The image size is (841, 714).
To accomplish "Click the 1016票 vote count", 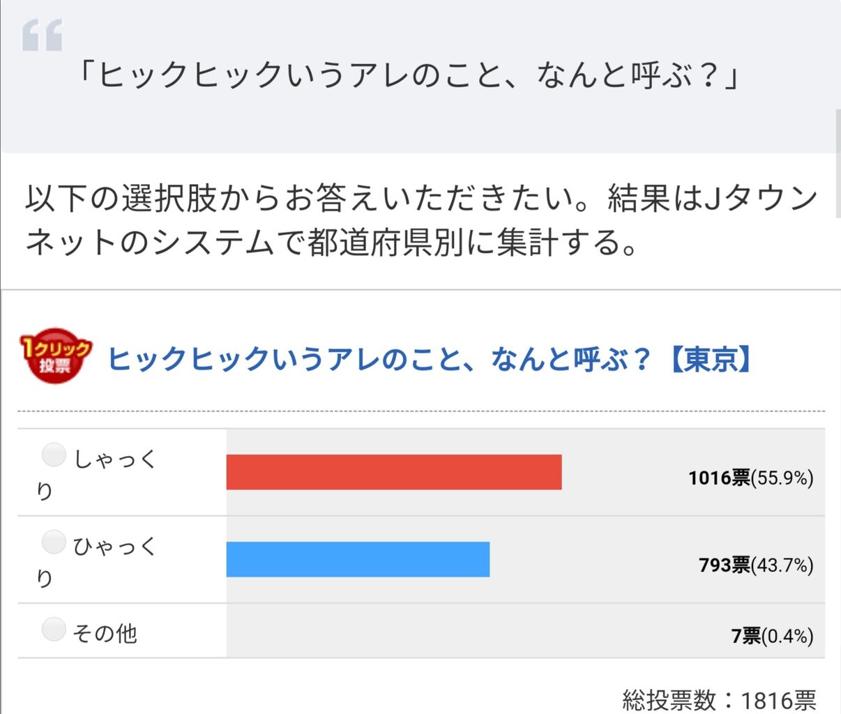I will point(720,478).
